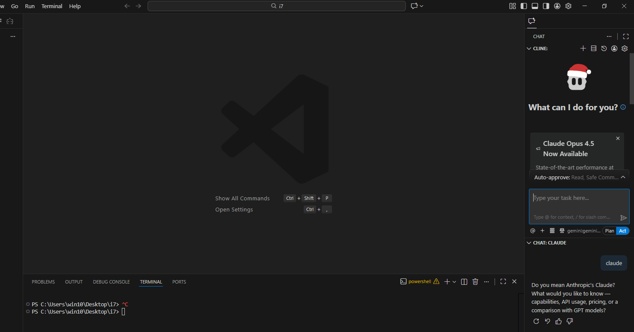This screenshot has height=332, width=634.
Task: Open launch profile dropdown beside new terminal
Action: [454, 282]
